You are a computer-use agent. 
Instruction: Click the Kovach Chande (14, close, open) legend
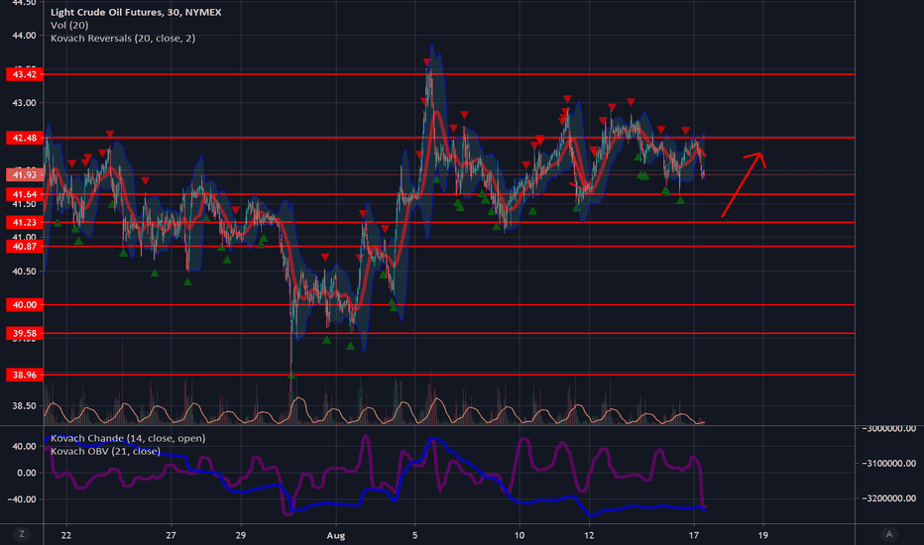[128, 438]
